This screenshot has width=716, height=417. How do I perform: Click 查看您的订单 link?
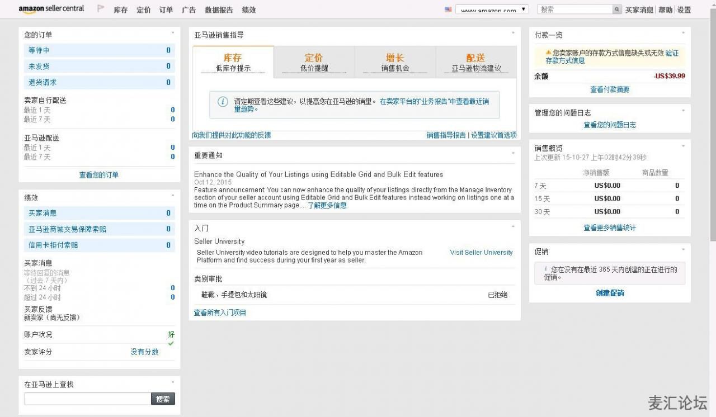(x=99, y=175)
